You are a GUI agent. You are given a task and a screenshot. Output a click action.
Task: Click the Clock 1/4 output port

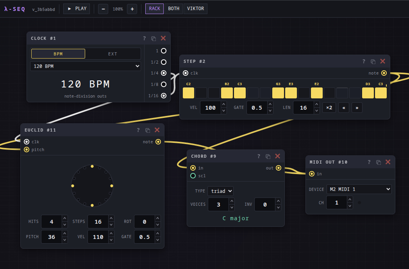[x=164, y=73]
